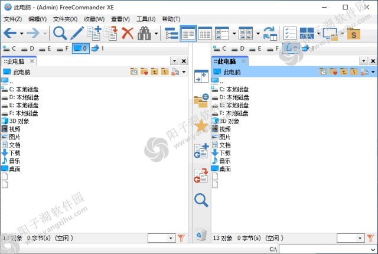This screenshot has height=254, width=378.
Task: Select drive D in left drive bar
Action: (x=28, y=48)
